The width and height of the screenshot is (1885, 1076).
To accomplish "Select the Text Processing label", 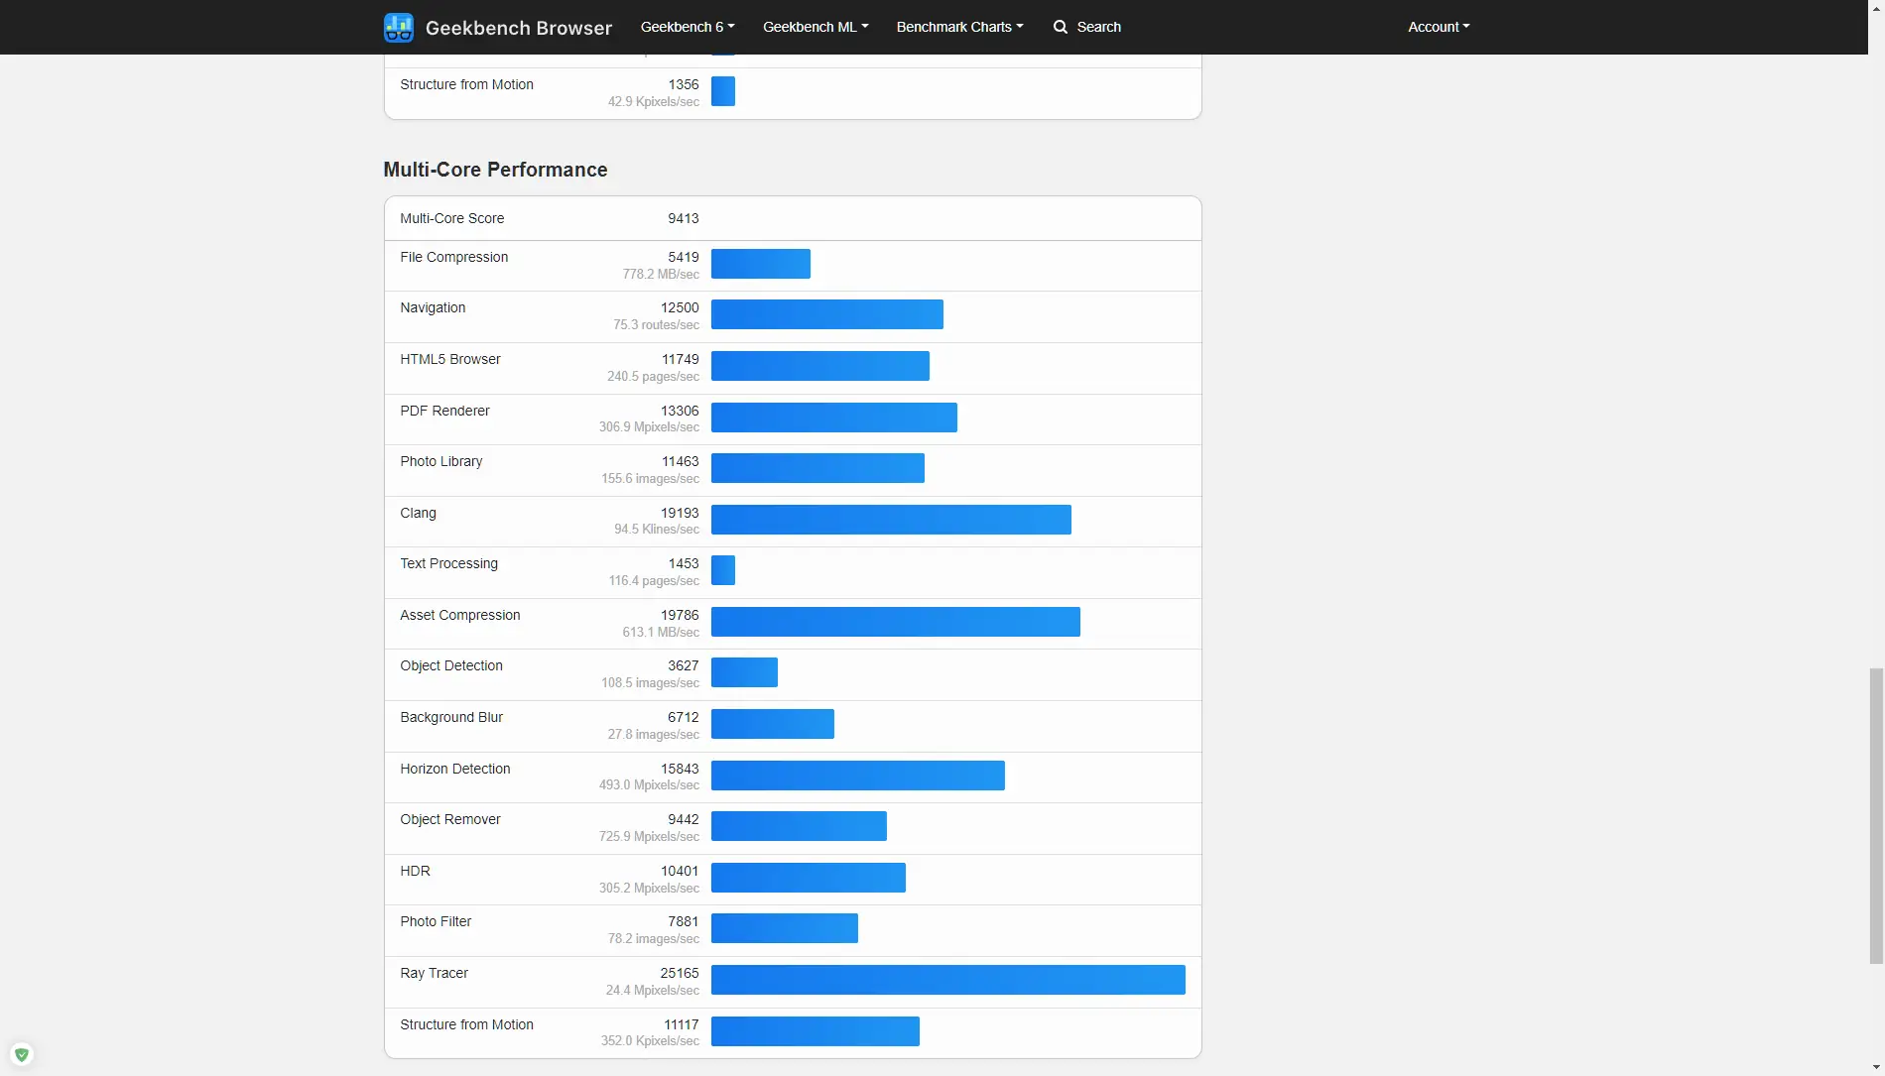I will [449, 563].
